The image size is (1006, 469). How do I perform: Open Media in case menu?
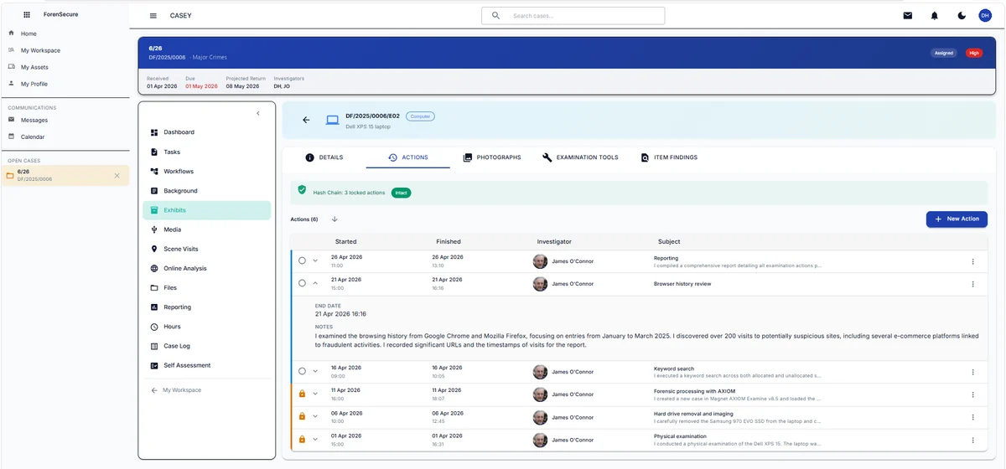coord(207,229)
